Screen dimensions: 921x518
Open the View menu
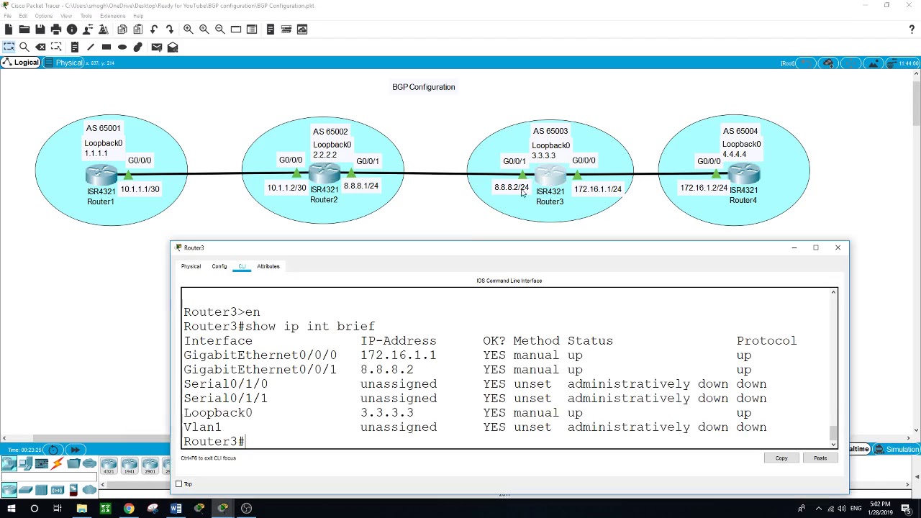pos(66,16)
